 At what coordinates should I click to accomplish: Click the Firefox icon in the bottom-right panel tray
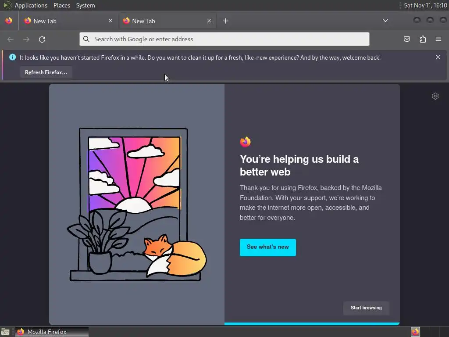point(415,332)
